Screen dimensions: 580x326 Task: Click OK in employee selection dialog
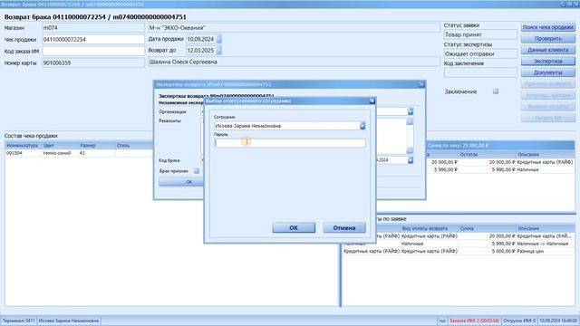[294, 227]
